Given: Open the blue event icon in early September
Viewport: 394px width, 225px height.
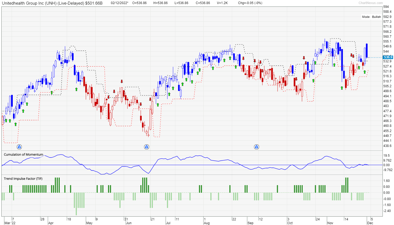Looking at the screenshot, I should pos(256,147).
